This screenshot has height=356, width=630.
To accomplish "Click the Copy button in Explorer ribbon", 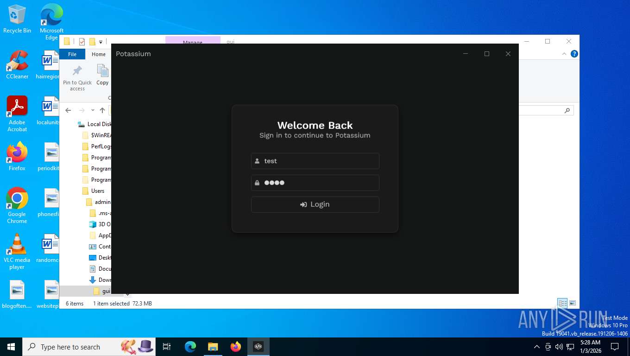I will [102, 76].
